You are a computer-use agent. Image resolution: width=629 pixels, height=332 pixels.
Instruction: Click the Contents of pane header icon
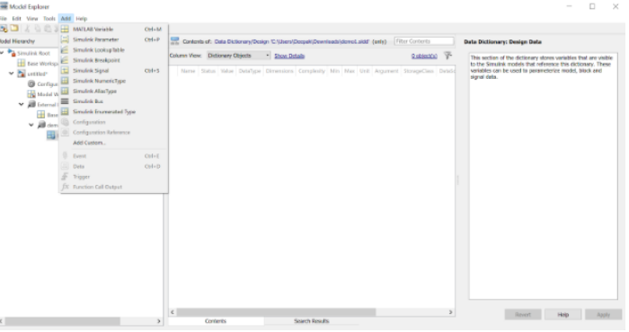pyautogui.click(x=175, y=41)
